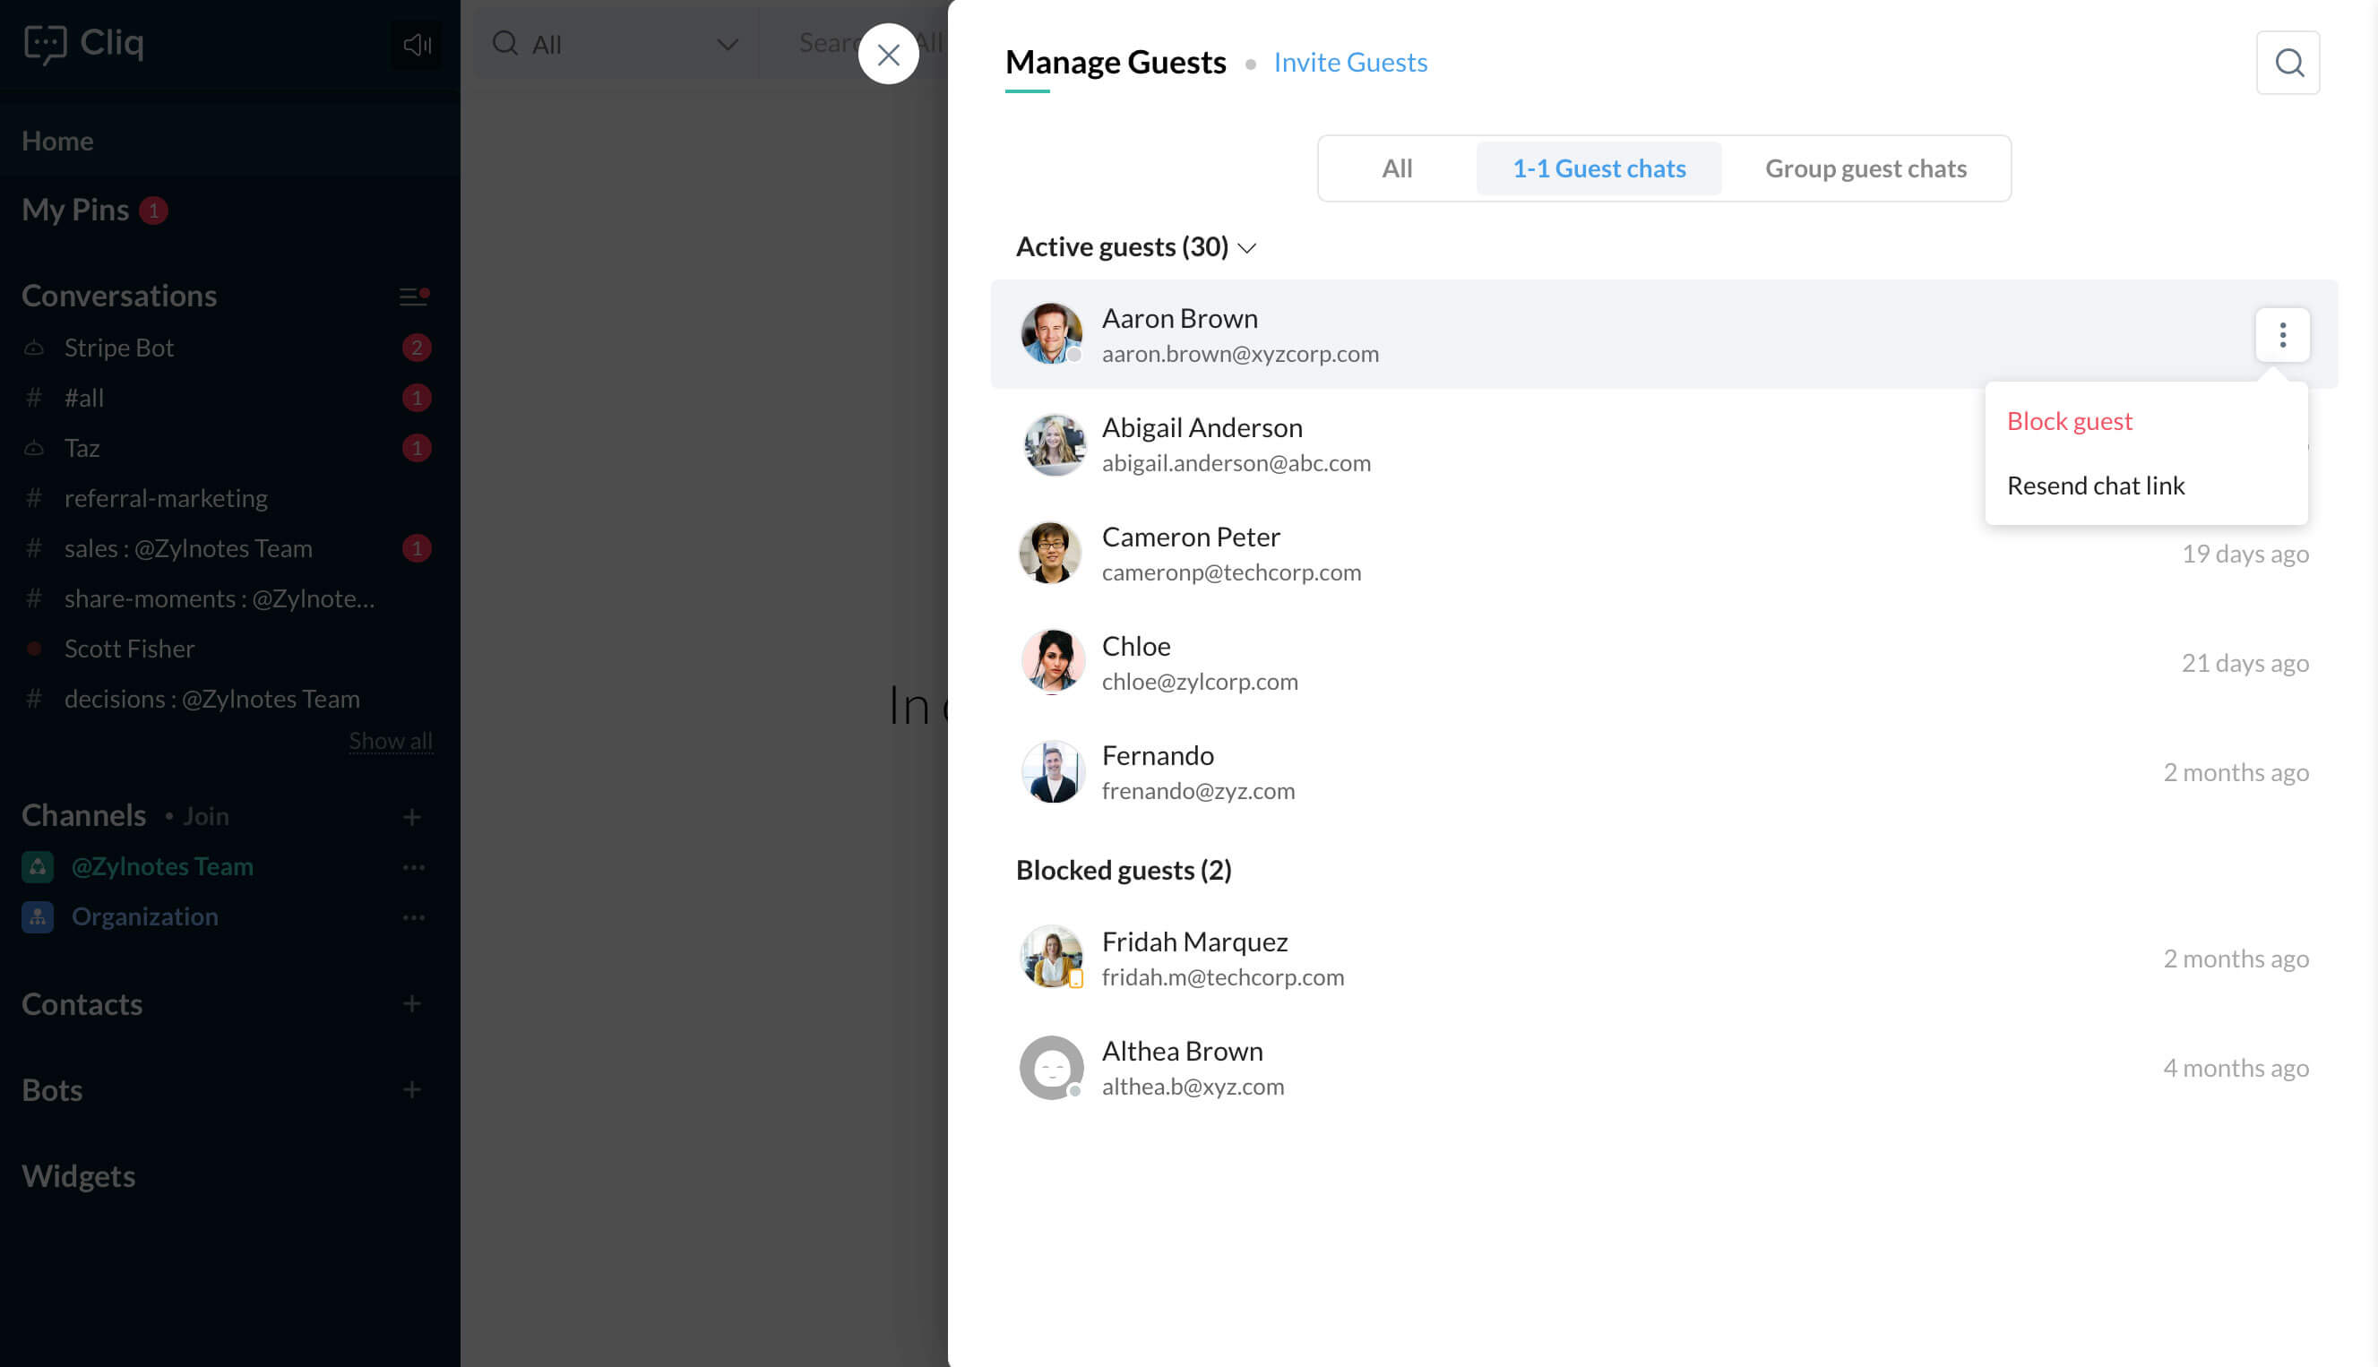2378x1367 pixels.
Task: Click the chloe@zylcorp.com email
Action: [1200, 682]
